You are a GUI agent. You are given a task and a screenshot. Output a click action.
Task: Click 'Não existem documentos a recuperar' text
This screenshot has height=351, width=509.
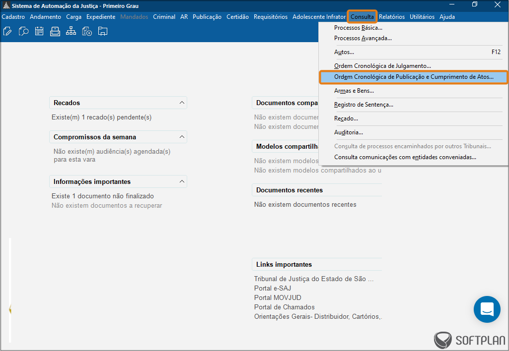click(107, 205)
